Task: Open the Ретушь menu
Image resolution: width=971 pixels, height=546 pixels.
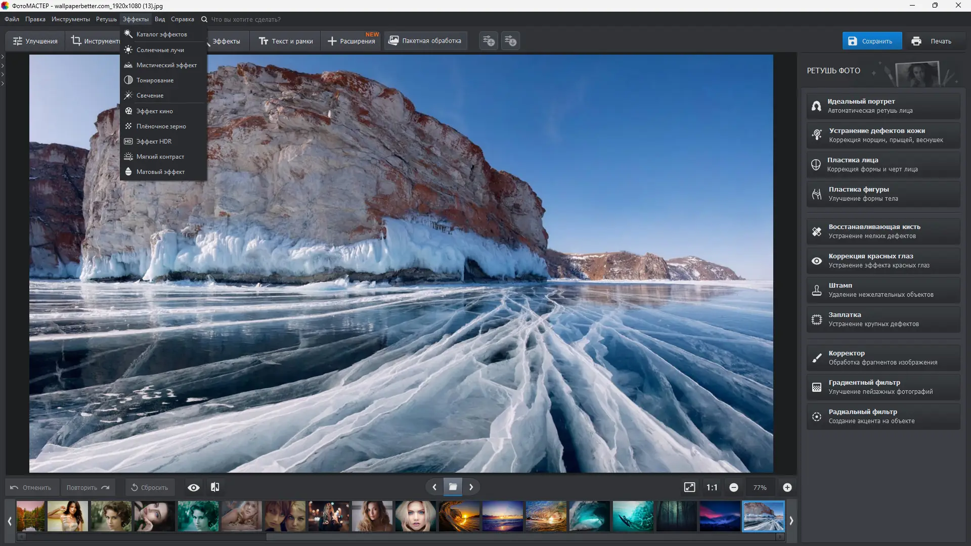Action: (x=106, y=19)
